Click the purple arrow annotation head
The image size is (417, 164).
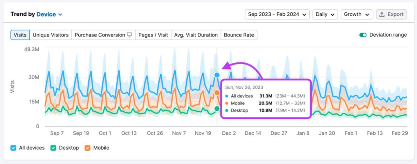coord(227,66)
